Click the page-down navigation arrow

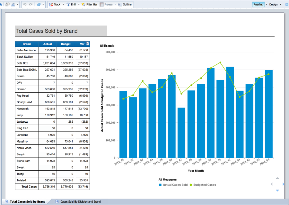click(277, 191)
